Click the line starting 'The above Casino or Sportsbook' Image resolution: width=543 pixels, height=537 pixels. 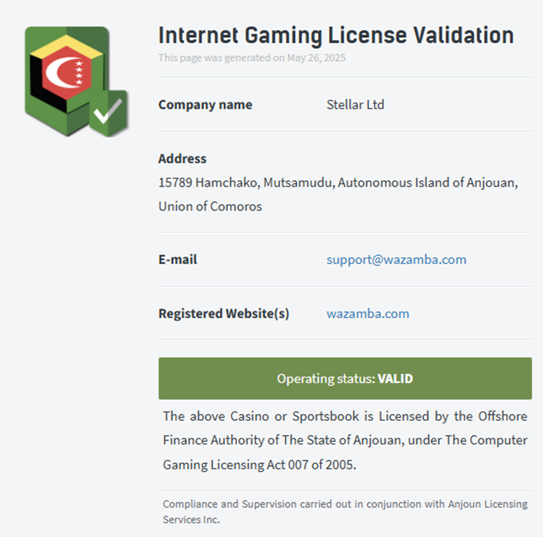[x=345, y=416]
